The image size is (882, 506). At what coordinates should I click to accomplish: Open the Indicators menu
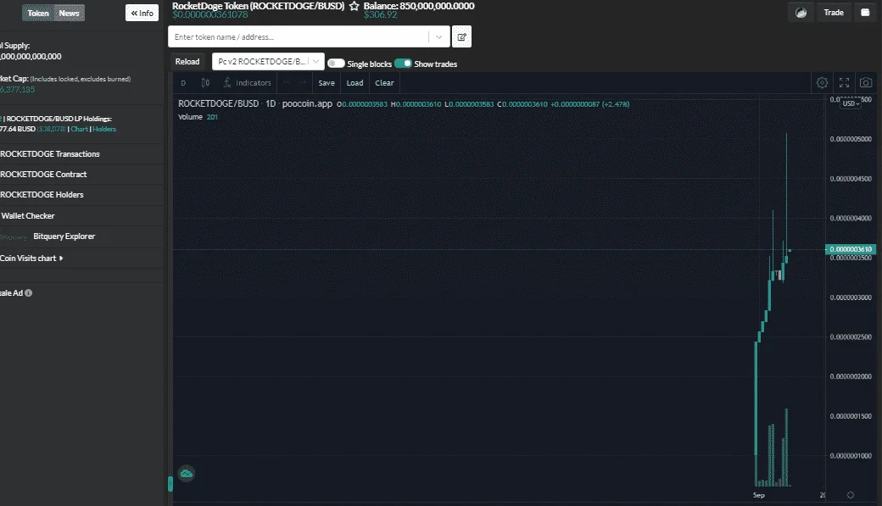click(247, 83)
